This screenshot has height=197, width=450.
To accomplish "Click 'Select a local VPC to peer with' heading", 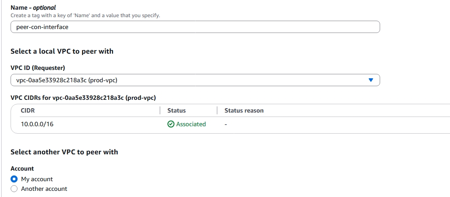I will 62,51.
